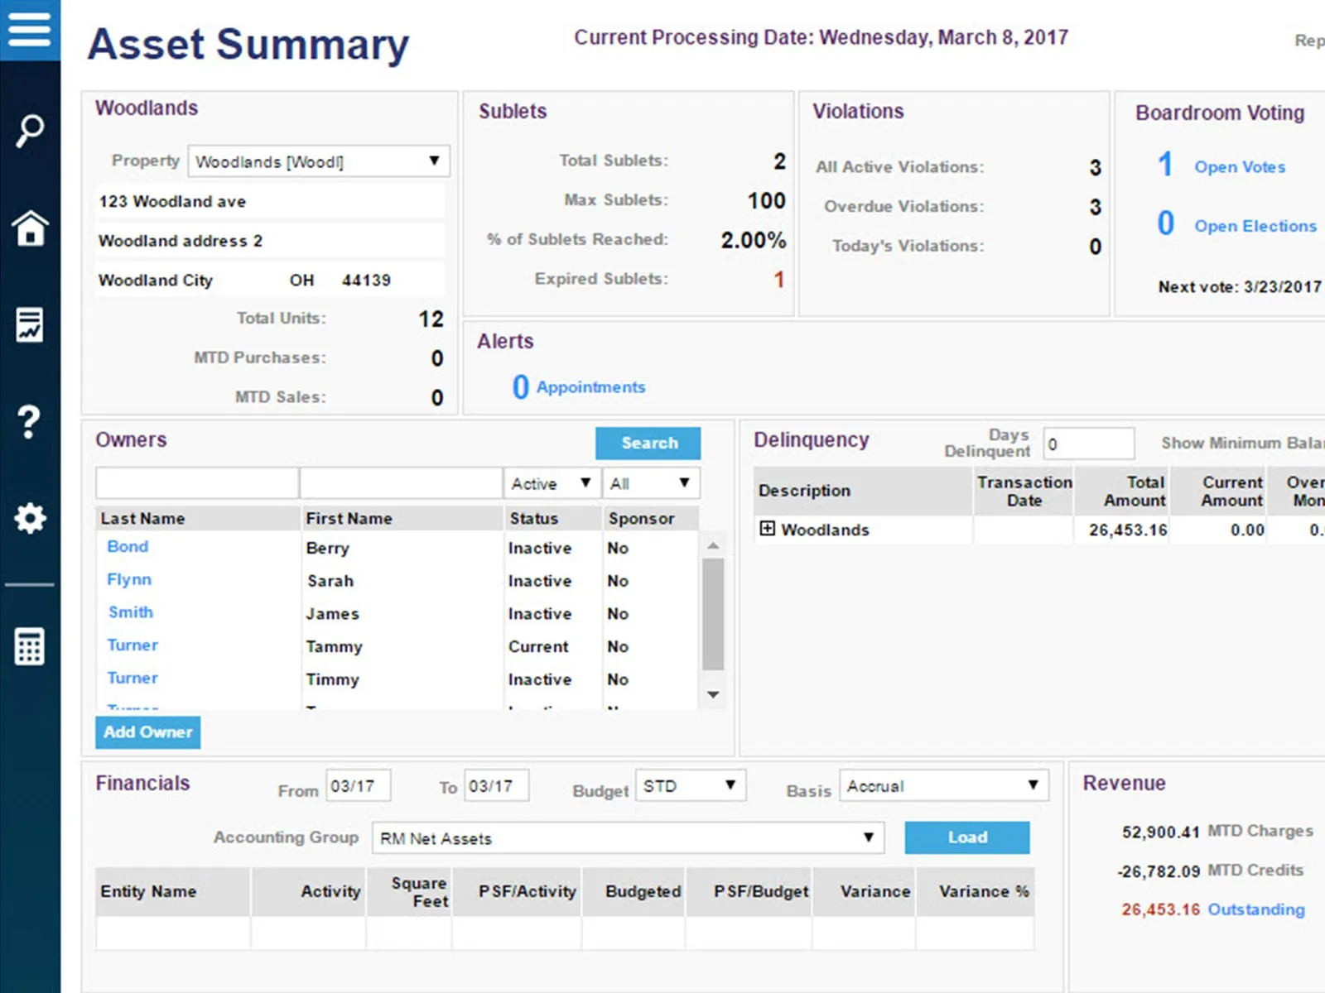Open the Accounting Group RM Net Assets dropdown

(x=628, y=837)
